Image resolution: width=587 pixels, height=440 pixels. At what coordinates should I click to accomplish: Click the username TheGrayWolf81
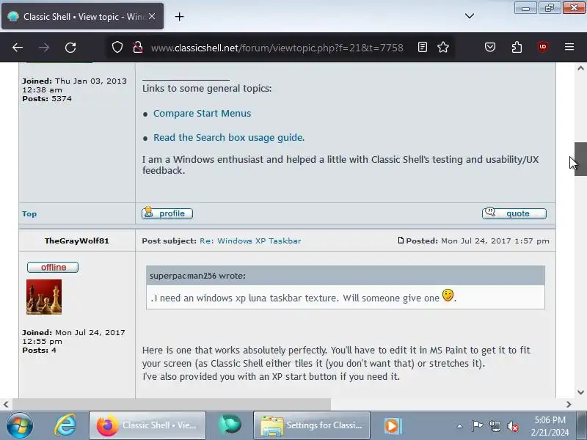click(x=77, y=241)
